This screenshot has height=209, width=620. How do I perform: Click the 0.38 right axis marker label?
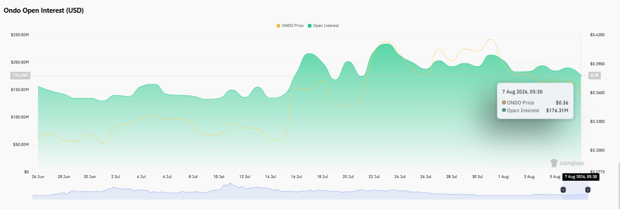594,75
